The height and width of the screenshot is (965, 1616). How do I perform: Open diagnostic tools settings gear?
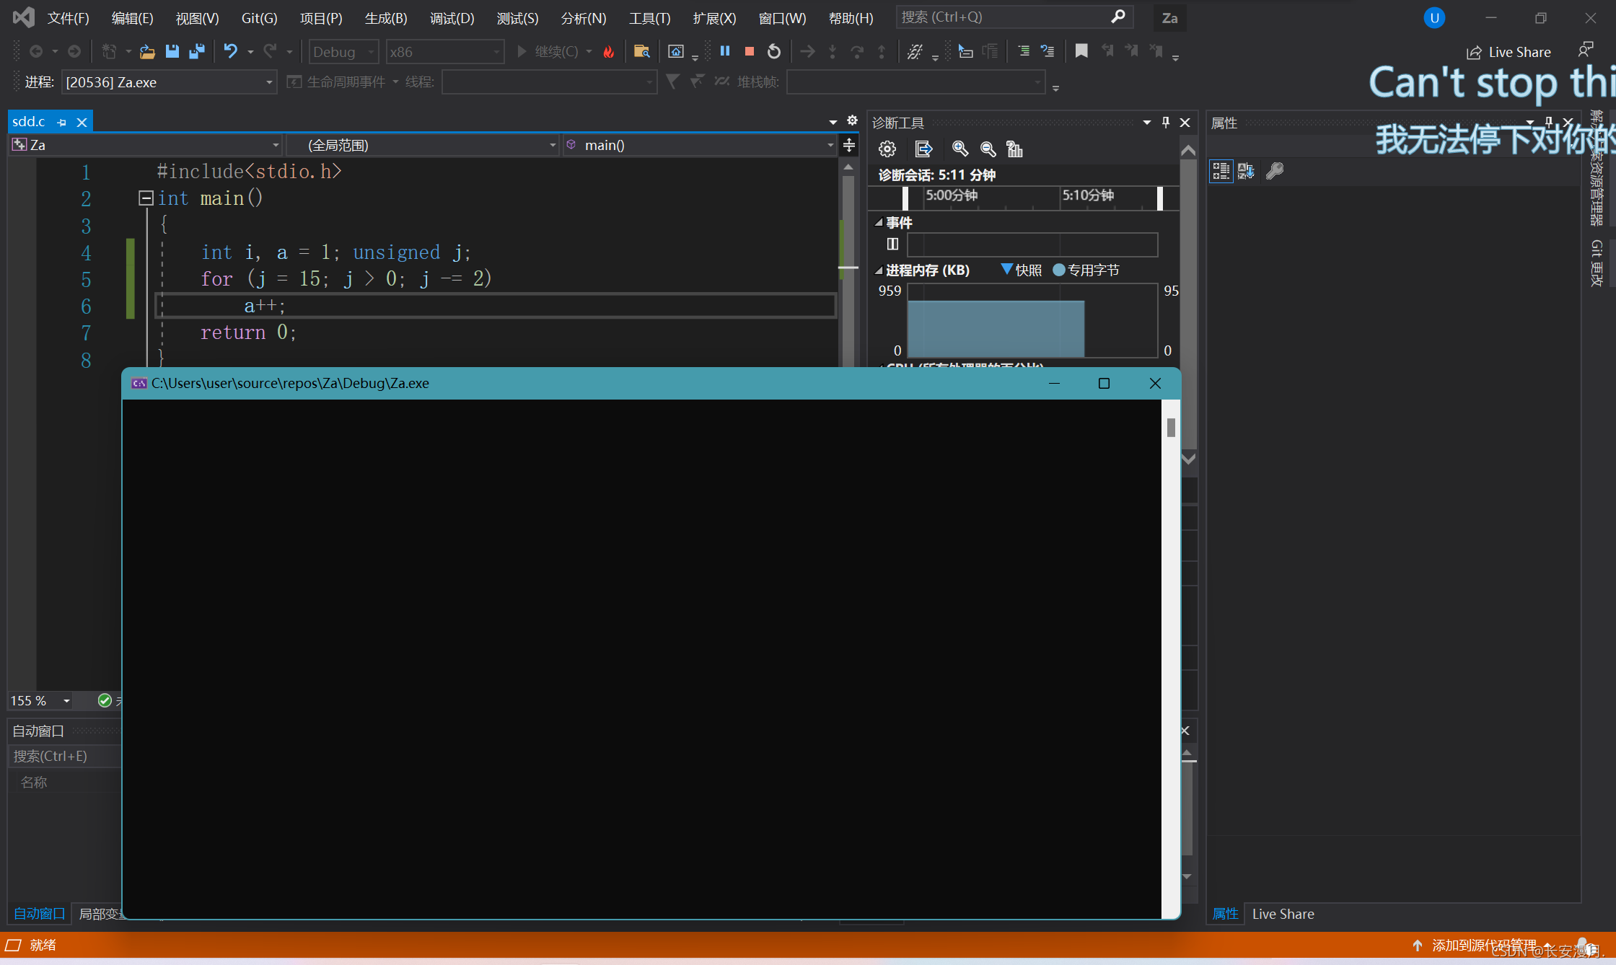click(887, 149)
